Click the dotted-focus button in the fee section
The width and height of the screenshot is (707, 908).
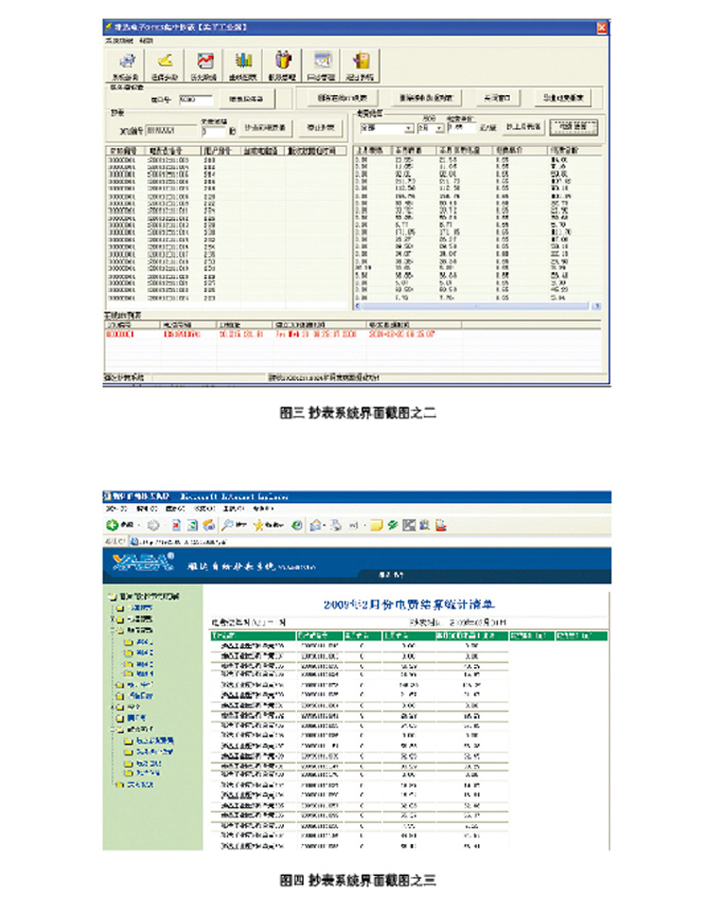(573, 126)
